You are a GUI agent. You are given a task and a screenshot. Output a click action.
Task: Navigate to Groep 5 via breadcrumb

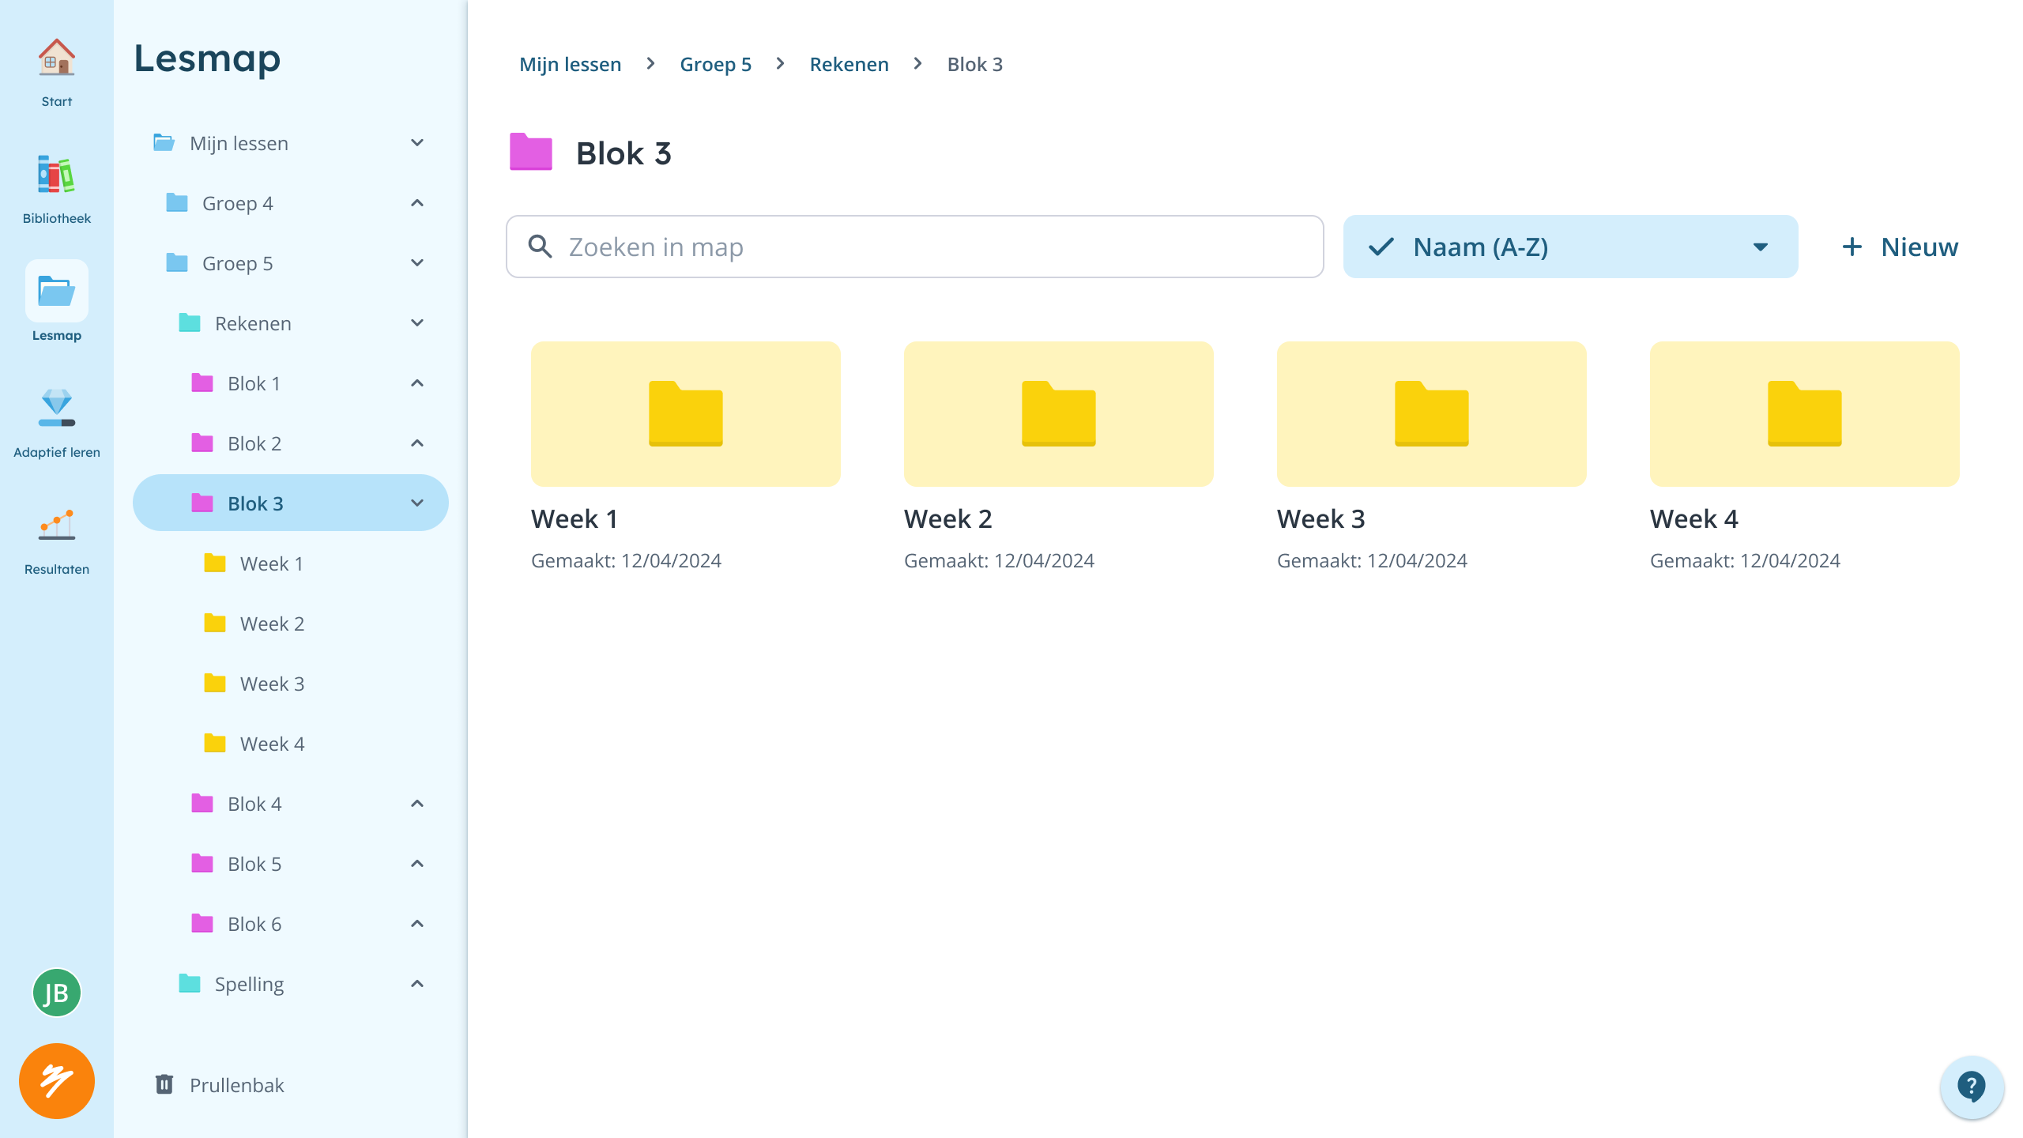click(715, 64)
